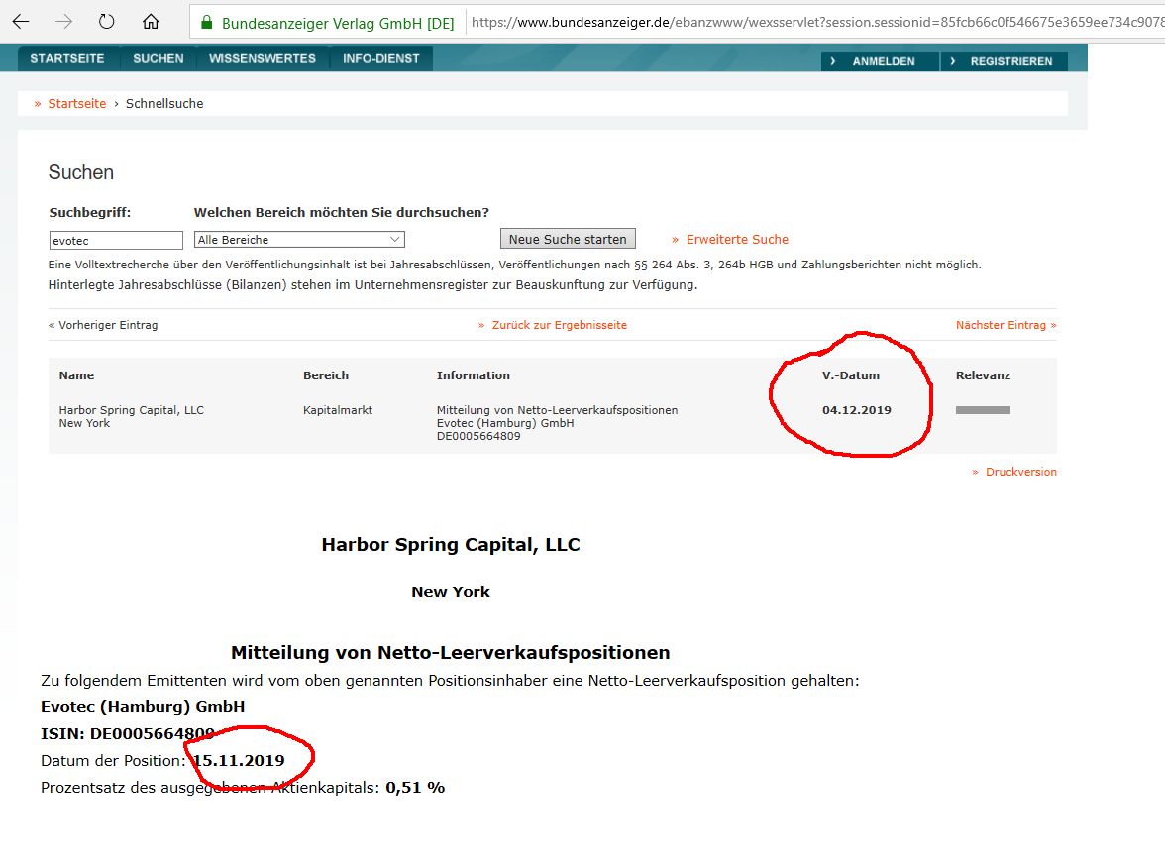This screenshot has width=1165, height=855.
Task: Select the Kapitalmarkt table cell
Action: (337, 410)
